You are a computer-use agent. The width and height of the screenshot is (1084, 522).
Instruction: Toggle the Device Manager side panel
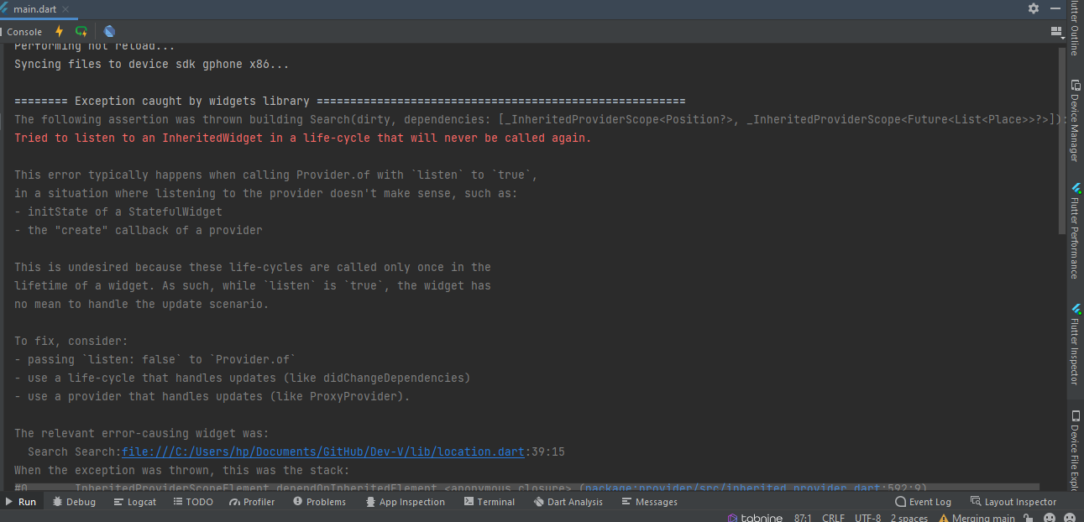pos(1075,121)
